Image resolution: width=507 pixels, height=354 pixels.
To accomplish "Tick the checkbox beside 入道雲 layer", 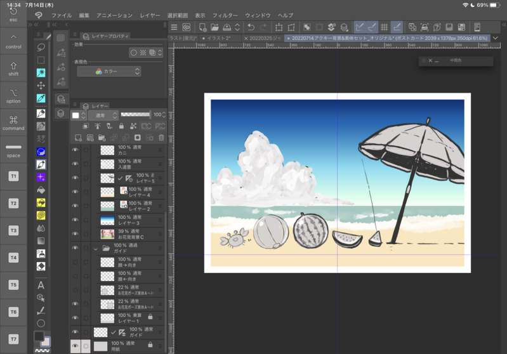I will (x=86, y=164).
